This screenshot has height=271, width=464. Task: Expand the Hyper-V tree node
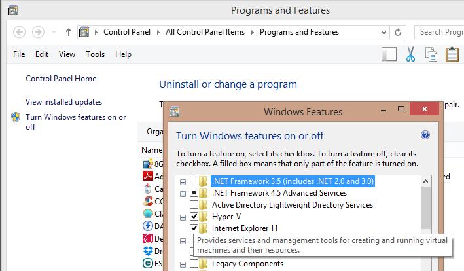183,217
